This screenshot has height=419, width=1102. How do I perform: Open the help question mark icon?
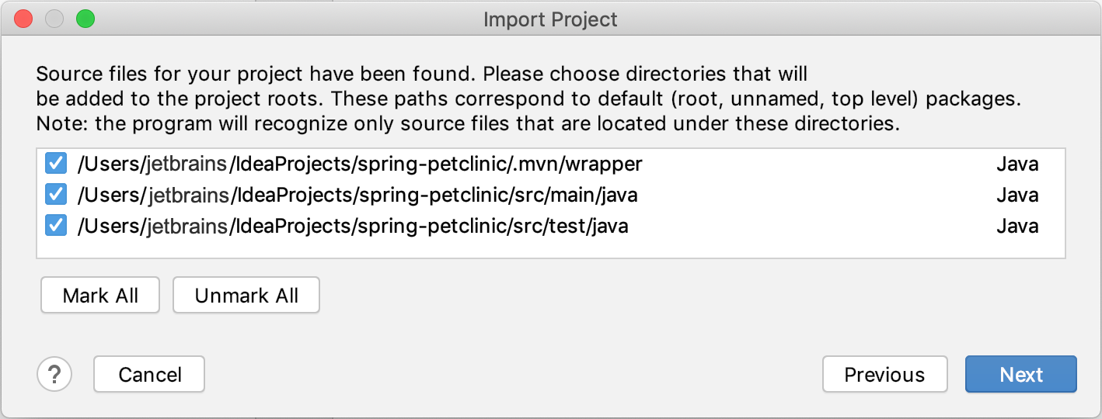click(x=54, y=375)
